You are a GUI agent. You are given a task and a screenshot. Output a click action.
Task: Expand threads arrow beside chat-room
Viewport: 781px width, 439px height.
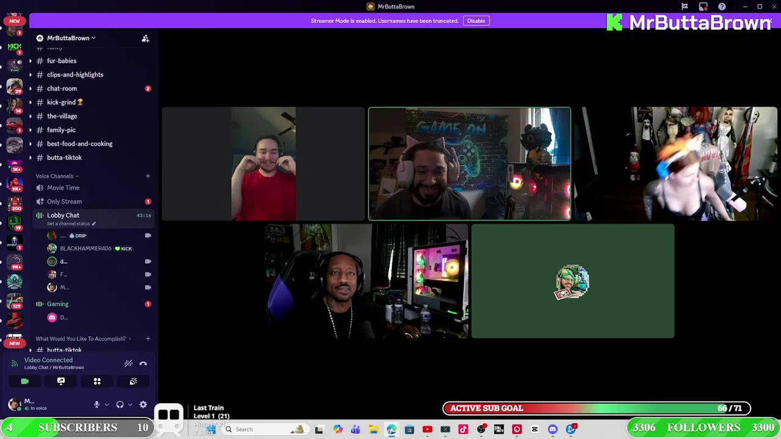click(30, 88)
